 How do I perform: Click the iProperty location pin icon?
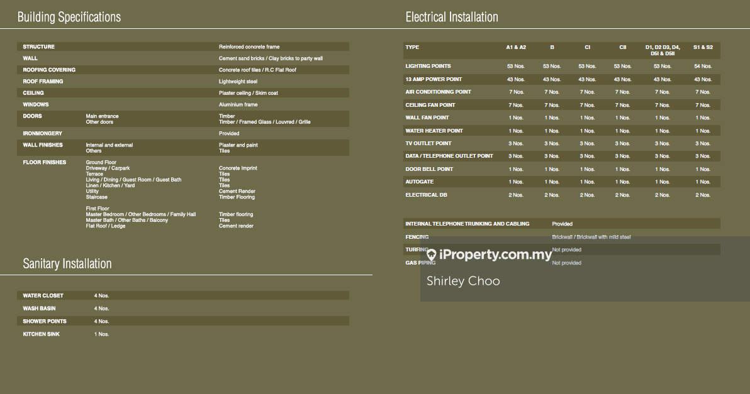[431, 255]
